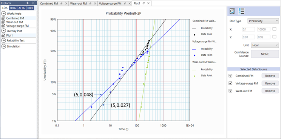Click the Voltage-surge FM worksheet icon in Explorer
This screenshot has height=139, width=281.
coord(3,26)
